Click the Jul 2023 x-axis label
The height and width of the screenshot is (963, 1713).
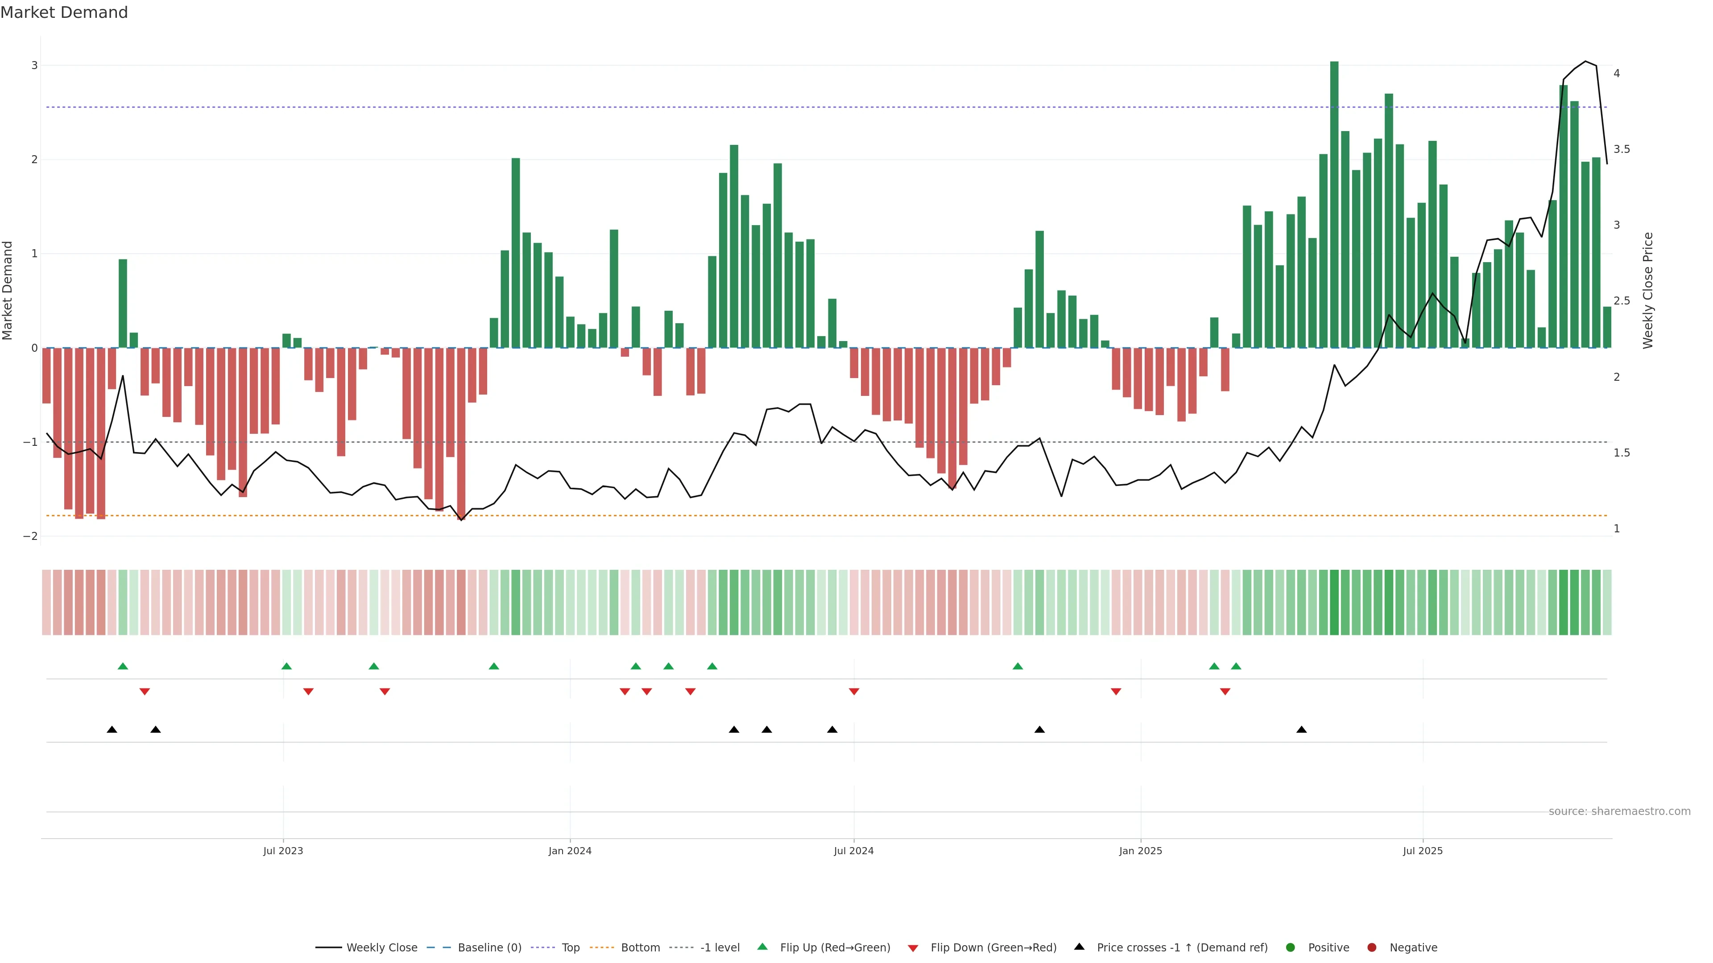pyautogui.click(x=283, y=851)
